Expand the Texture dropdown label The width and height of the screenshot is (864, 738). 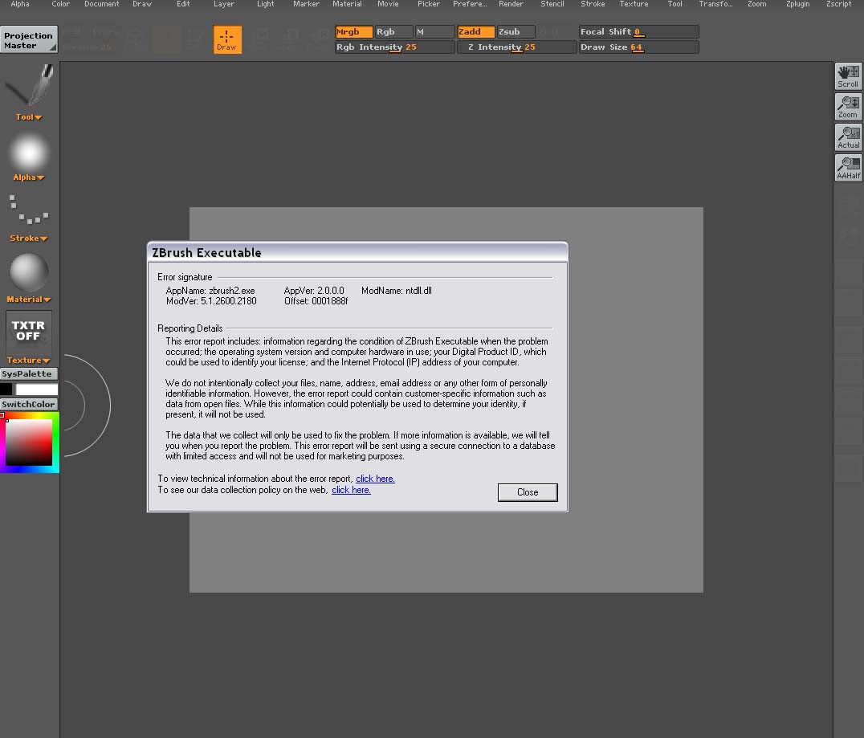29,360
